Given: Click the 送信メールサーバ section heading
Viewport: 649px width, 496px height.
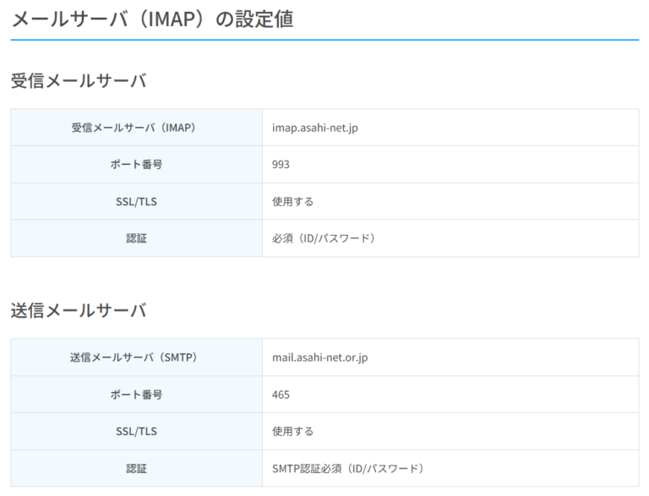Looking at the screenshot, I should pyautogui.click(x=79, y=310).
